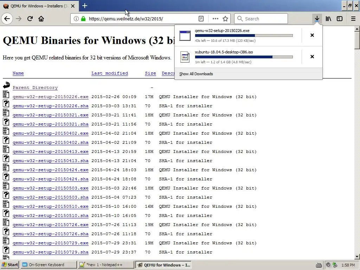
Task: Open qemu-w32-setup-20150729.sha checksum
Action: [51, 252]
